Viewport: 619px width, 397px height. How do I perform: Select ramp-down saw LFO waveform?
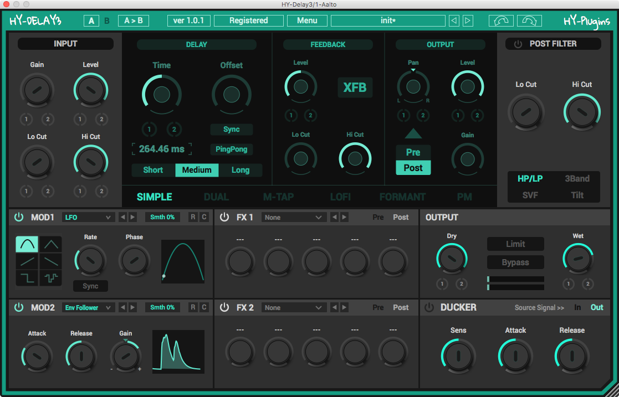(51, 261)
